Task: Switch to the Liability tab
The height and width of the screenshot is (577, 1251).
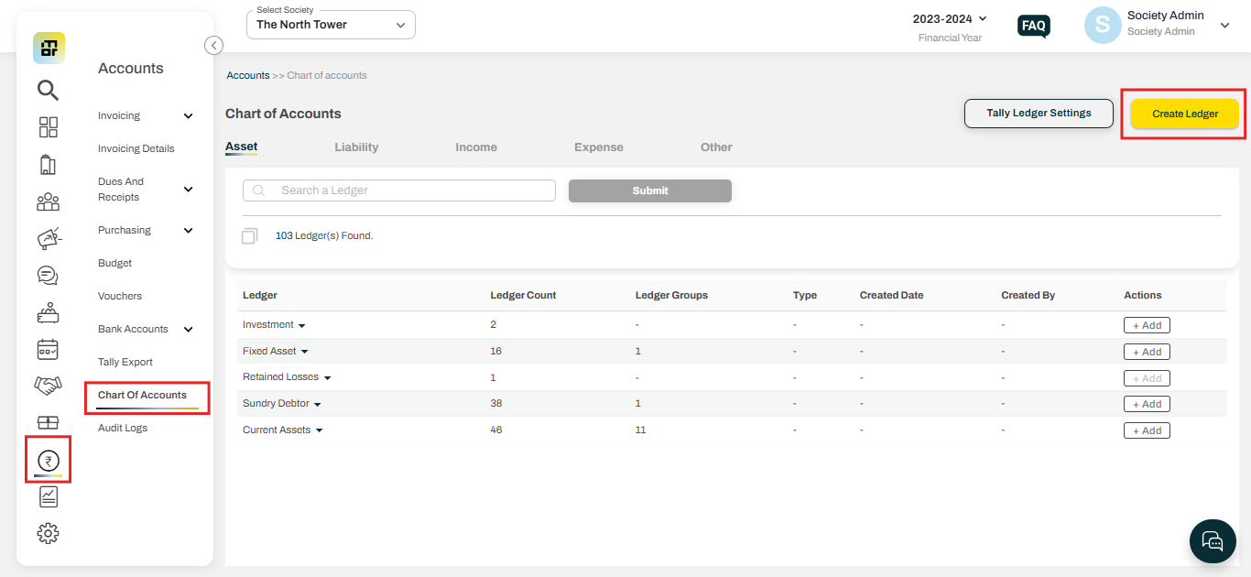Action: pos(356,147)
